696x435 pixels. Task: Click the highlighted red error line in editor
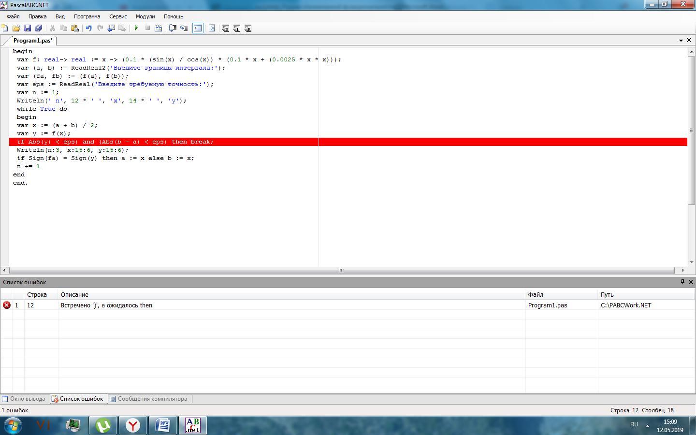(348, 142)
